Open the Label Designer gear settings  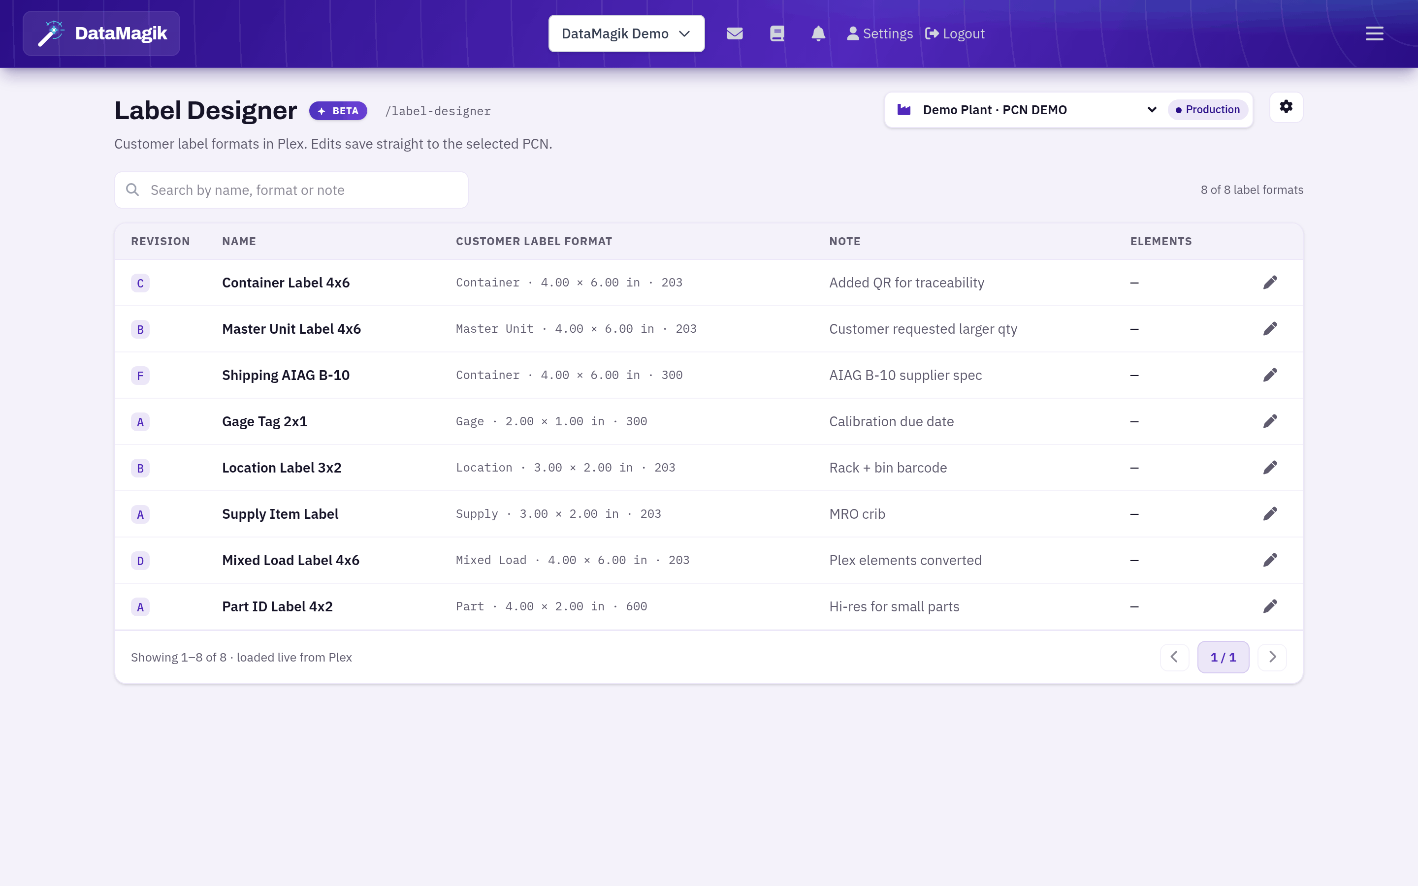click(x=1286, y=107)
